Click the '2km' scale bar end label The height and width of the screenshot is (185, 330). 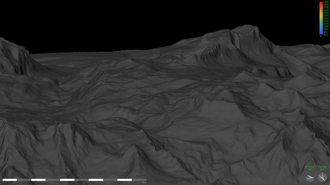click(x=144, y=183)
